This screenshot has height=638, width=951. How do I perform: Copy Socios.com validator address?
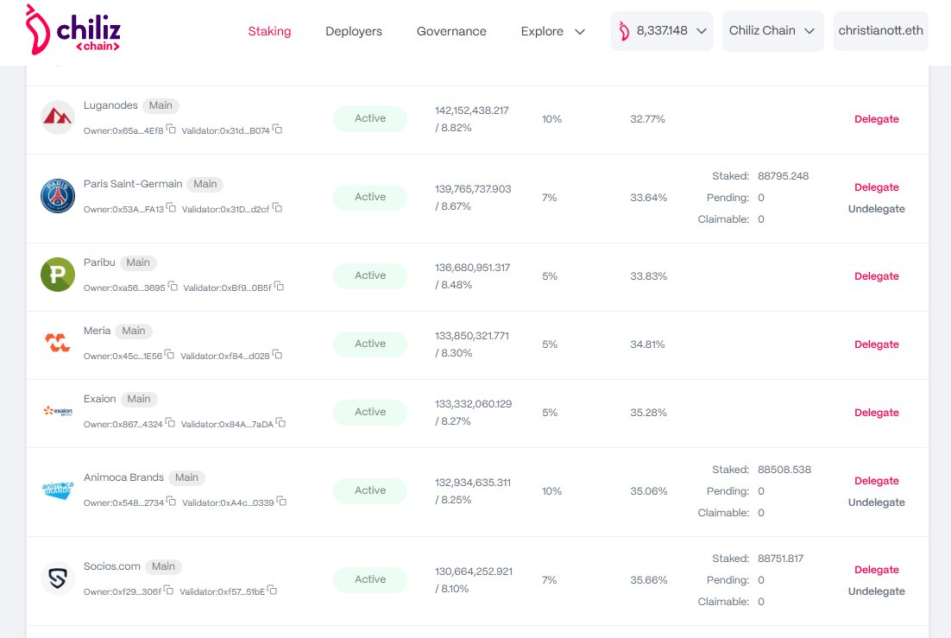[x=273, y=590]
